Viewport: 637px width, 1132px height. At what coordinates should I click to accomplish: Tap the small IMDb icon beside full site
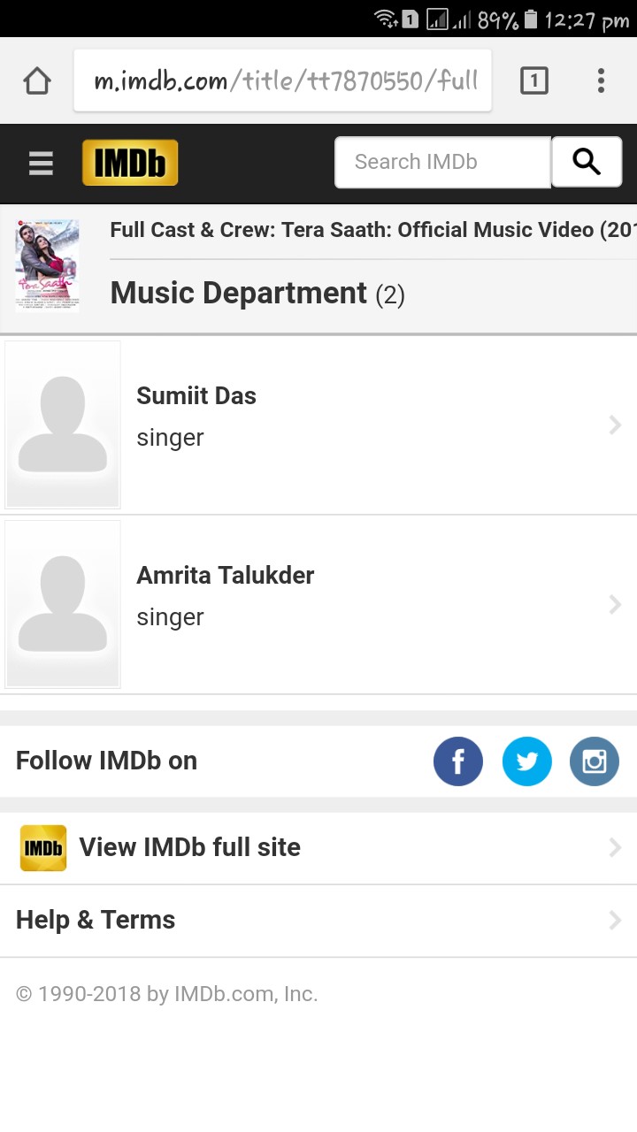pyautogui.click(x=43, y=848)
